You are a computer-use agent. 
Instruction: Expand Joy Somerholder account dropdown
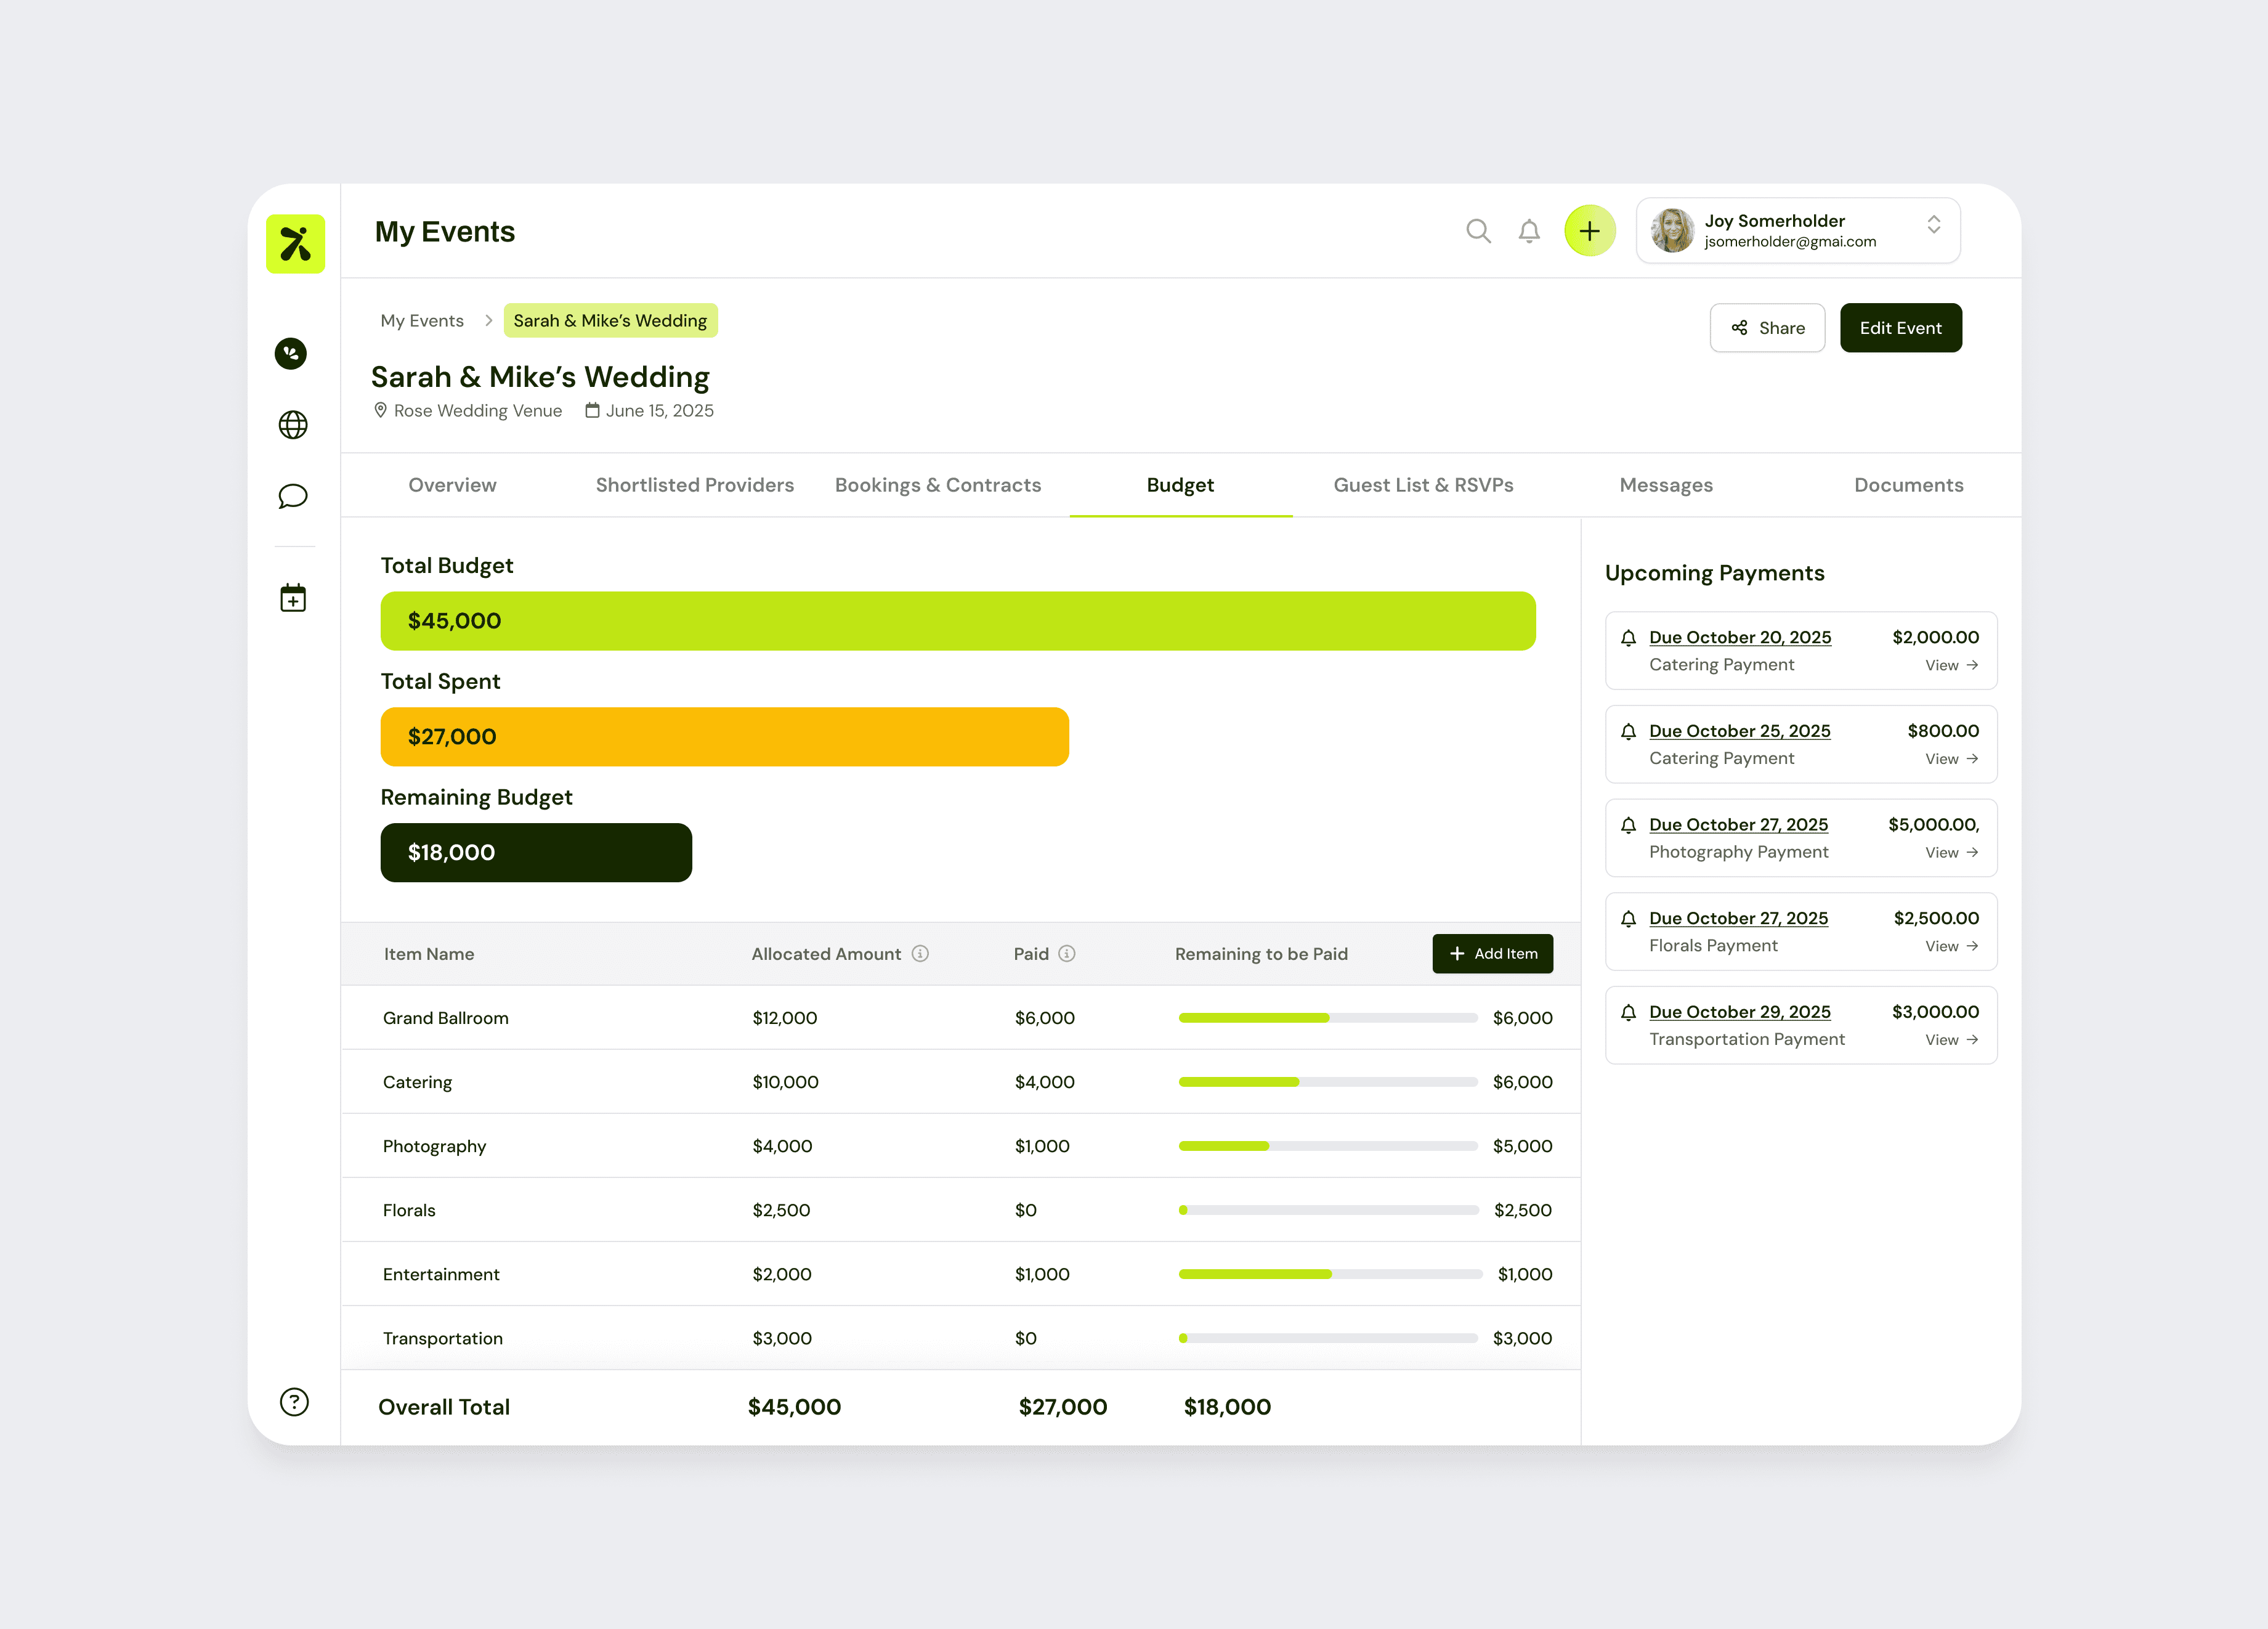pyautogui.click(x=1933, y=226)
